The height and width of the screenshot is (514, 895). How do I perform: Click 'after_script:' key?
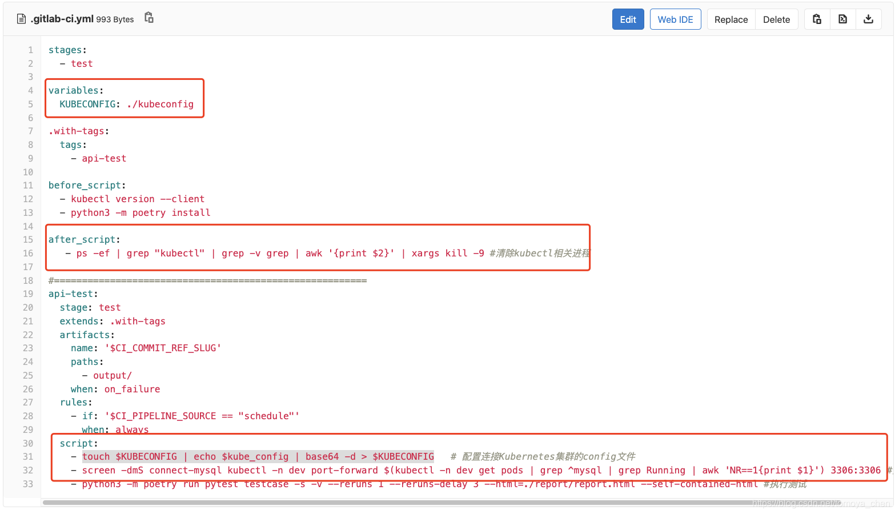(x=85, y=239)
